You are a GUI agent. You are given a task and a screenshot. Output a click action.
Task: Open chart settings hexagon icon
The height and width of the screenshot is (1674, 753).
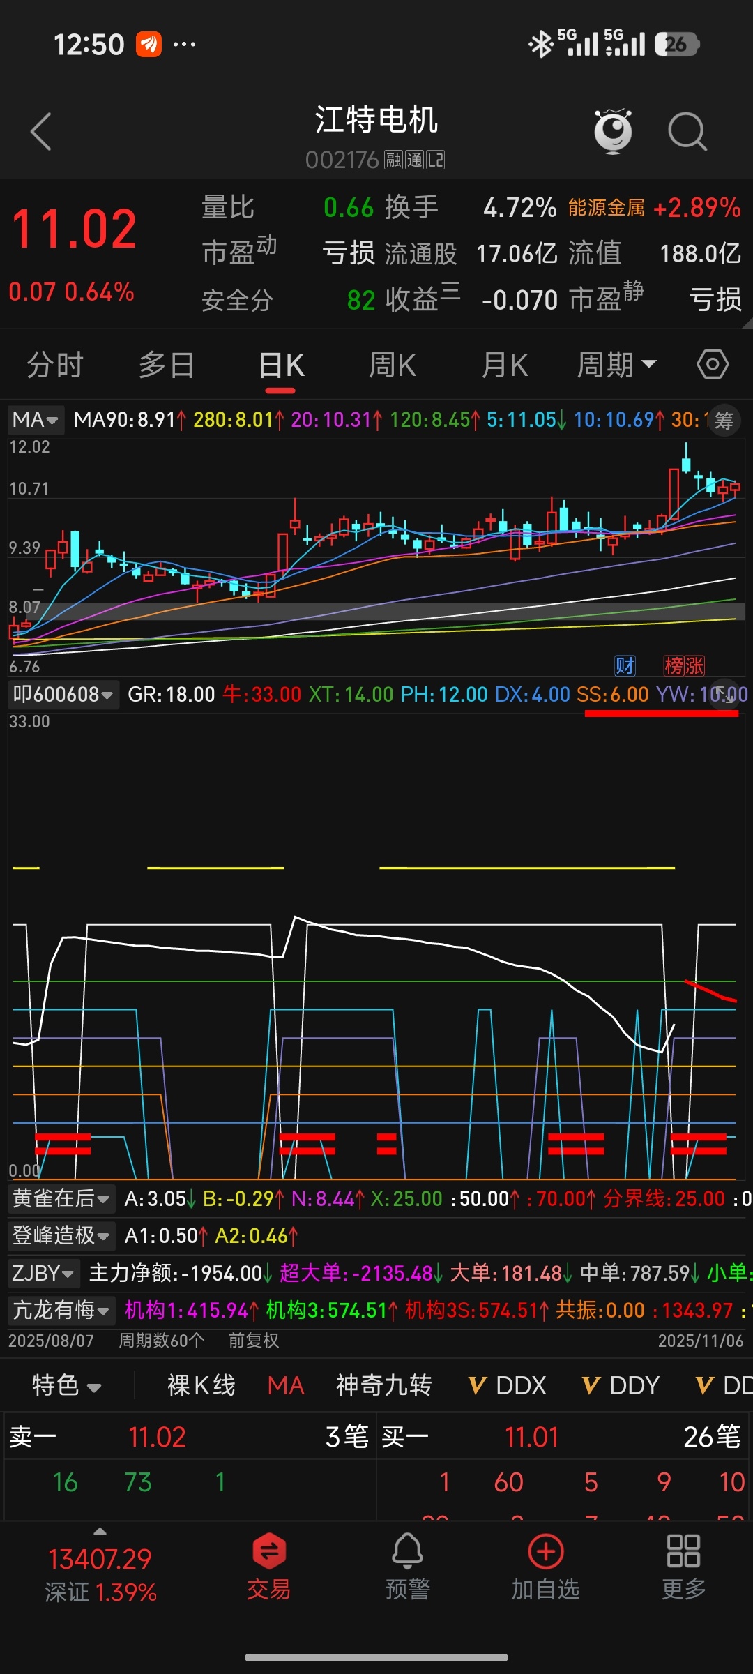713,364
